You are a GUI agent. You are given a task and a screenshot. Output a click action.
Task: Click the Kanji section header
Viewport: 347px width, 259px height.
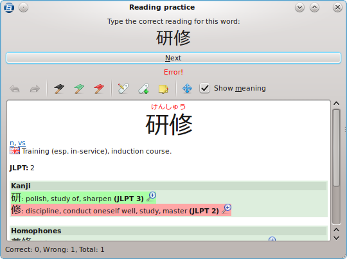pyautogui.click(x=168, y=186)
